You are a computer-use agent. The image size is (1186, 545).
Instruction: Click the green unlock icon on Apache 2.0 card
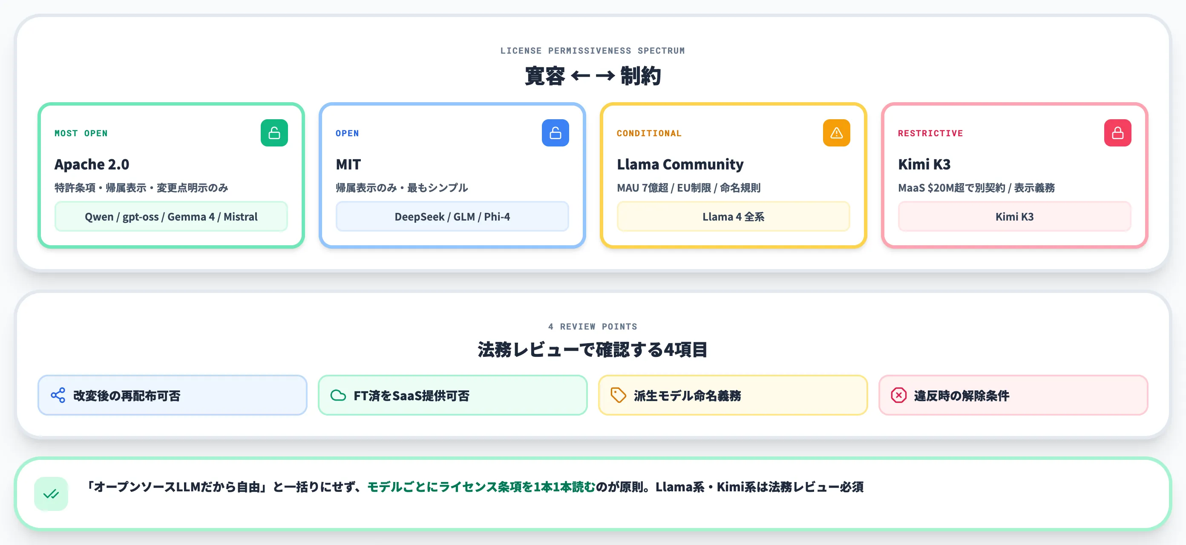pyautogui.click(x=274, y=133)
